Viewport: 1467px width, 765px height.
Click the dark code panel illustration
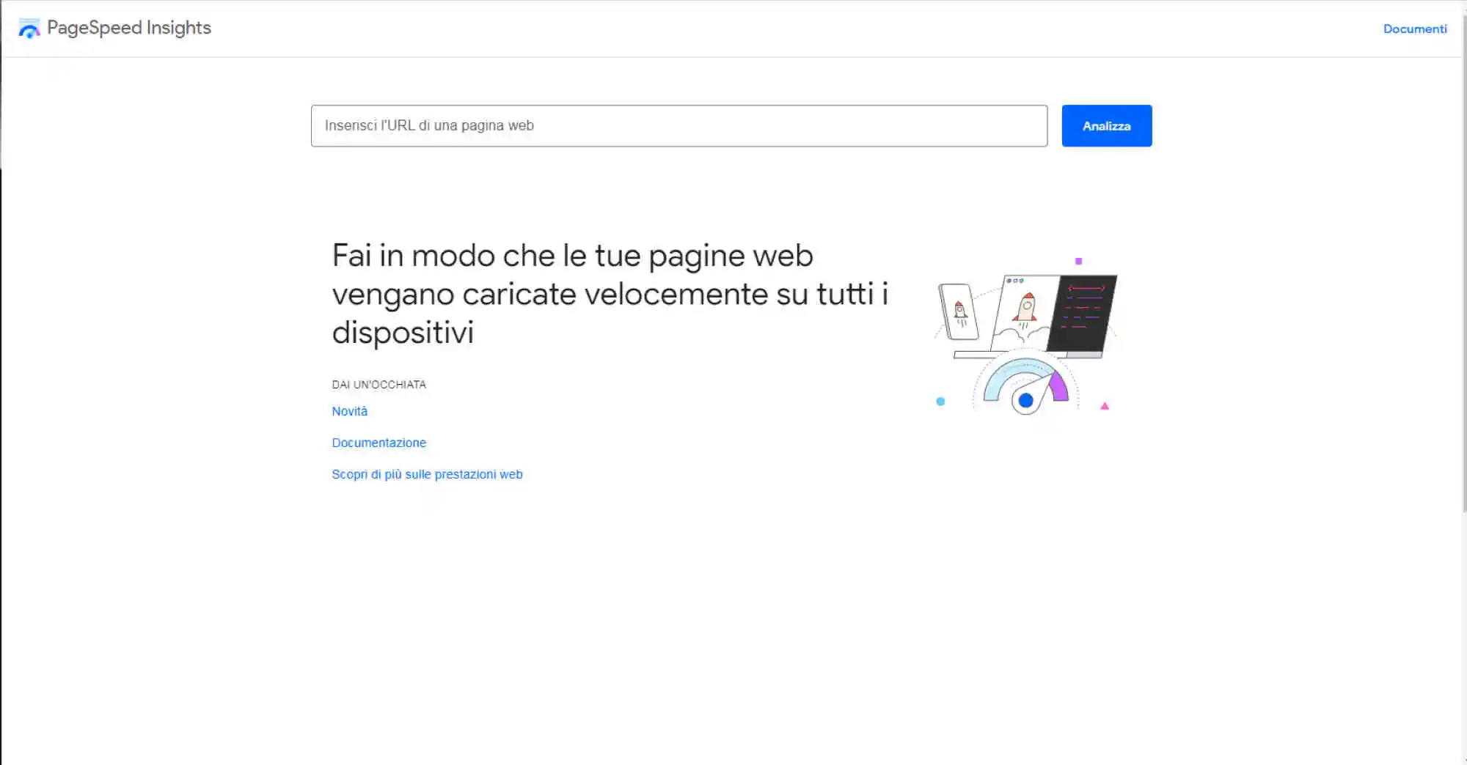click(x=1082, y=313)
